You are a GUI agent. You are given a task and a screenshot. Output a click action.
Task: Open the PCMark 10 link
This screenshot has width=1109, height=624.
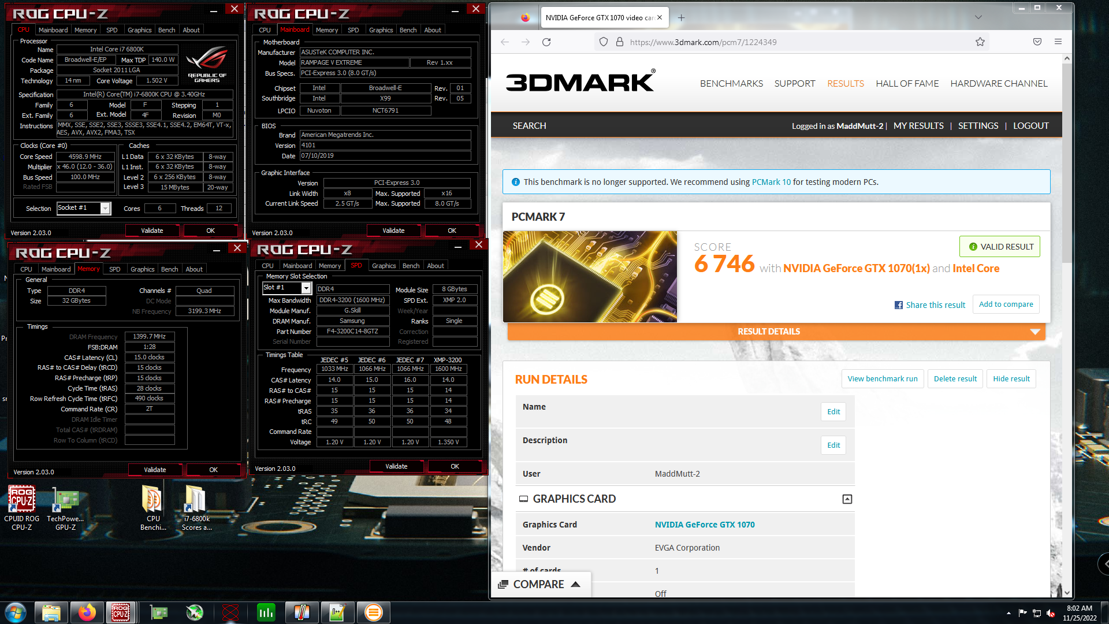coord(771,182)
